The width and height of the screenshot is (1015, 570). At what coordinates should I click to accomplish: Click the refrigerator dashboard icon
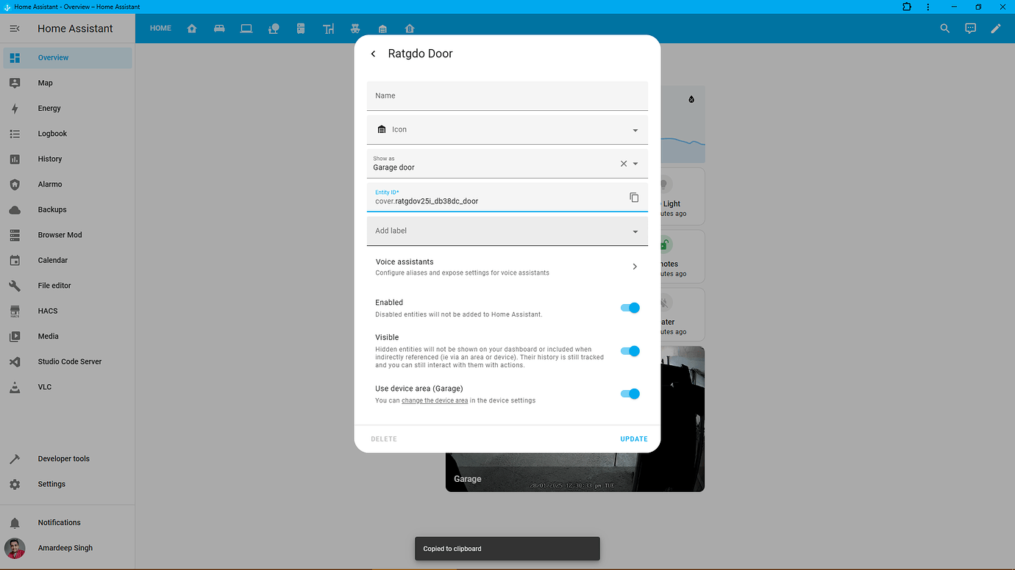coord(301,28)
